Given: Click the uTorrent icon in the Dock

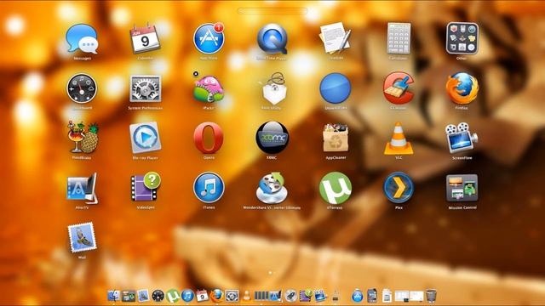Looking at the screenshot, I should coord(173,296).
